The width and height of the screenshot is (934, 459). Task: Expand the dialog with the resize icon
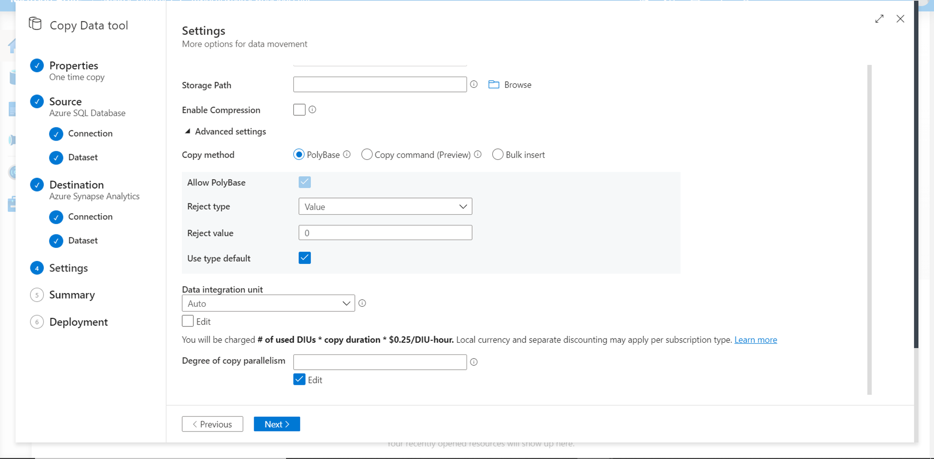pyautogui.click(x=879, y=19)
